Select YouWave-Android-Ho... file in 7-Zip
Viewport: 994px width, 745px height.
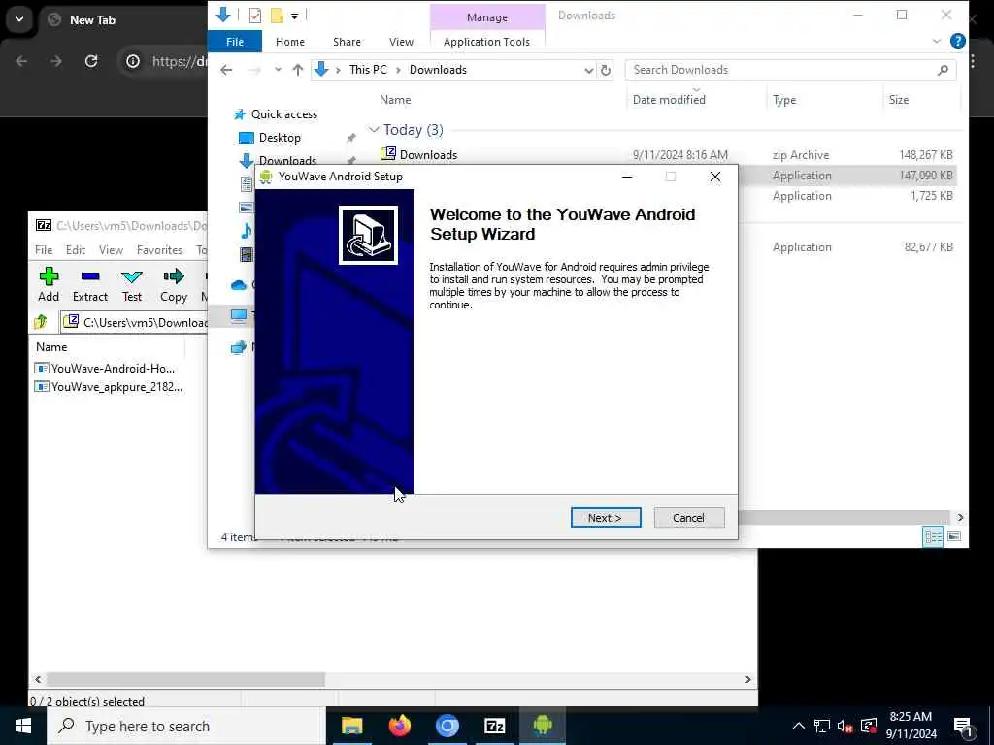pyautogui.click(x=105, y=368)
